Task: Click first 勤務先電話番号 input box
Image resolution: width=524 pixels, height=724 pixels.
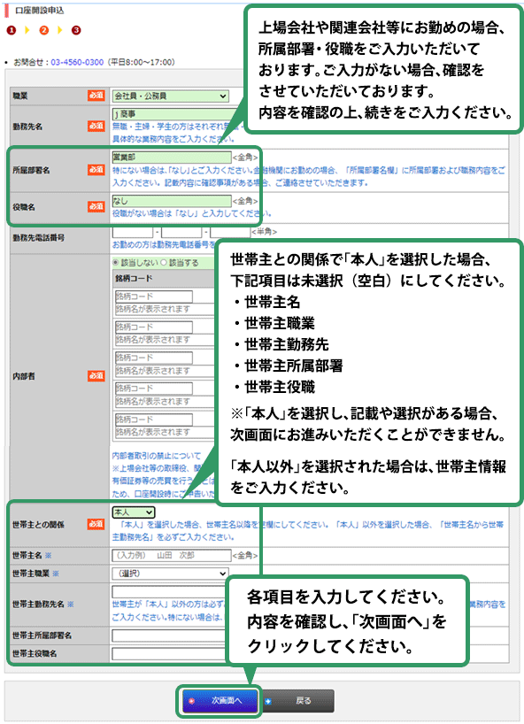Action: (x=133, y=232)
